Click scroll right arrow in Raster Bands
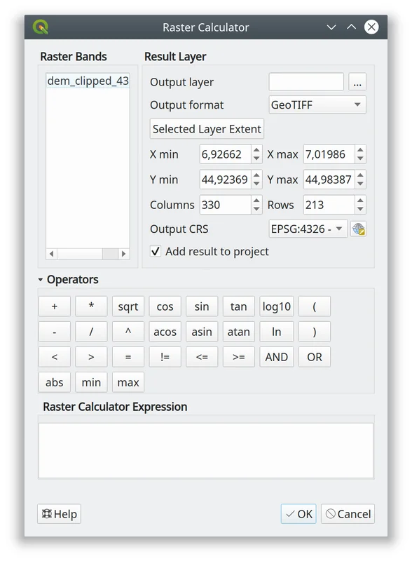The image size is (412, 561). click(124, 254)
